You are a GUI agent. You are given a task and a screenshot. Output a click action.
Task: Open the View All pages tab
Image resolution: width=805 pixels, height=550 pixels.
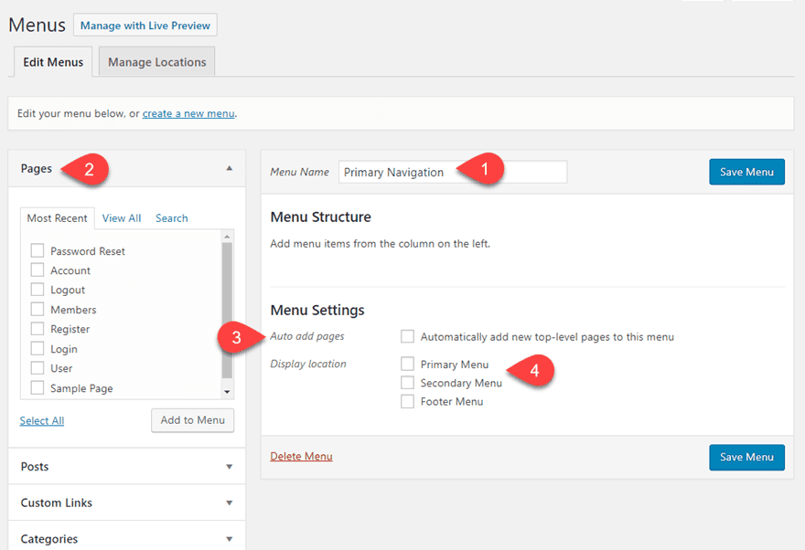[x=122, y=218]
